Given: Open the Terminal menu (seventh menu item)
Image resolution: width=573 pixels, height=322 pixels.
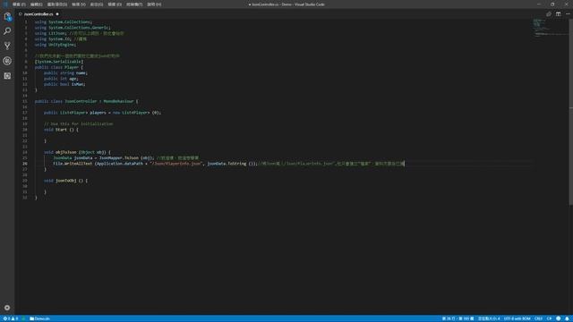Looking at the screenshot, I should (134, 4).
